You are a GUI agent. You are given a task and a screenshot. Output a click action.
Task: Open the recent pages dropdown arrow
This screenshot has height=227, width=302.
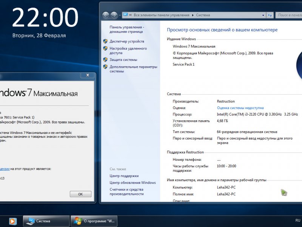pos(120,15)
